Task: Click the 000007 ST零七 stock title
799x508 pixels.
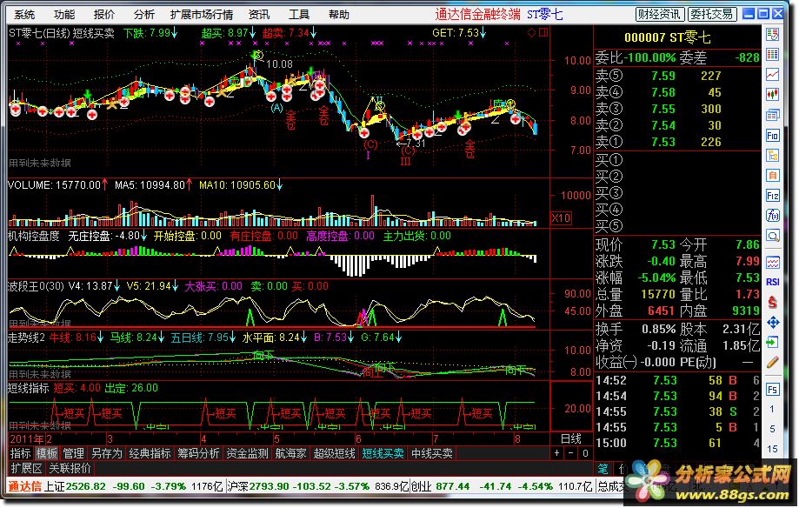Action: point(667,37)
